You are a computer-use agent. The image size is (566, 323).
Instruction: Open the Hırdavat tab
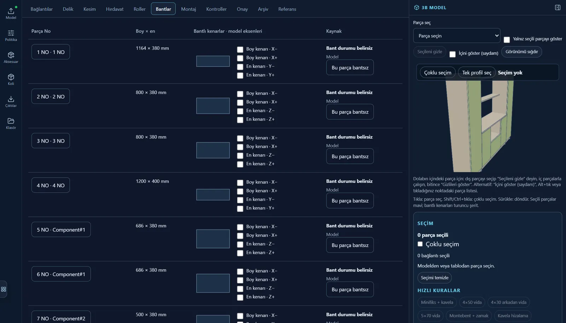pos(115,9)
